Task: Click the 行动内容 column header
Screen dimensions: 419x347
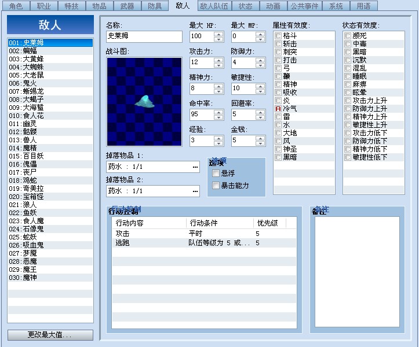Action: tap(149, 223)
